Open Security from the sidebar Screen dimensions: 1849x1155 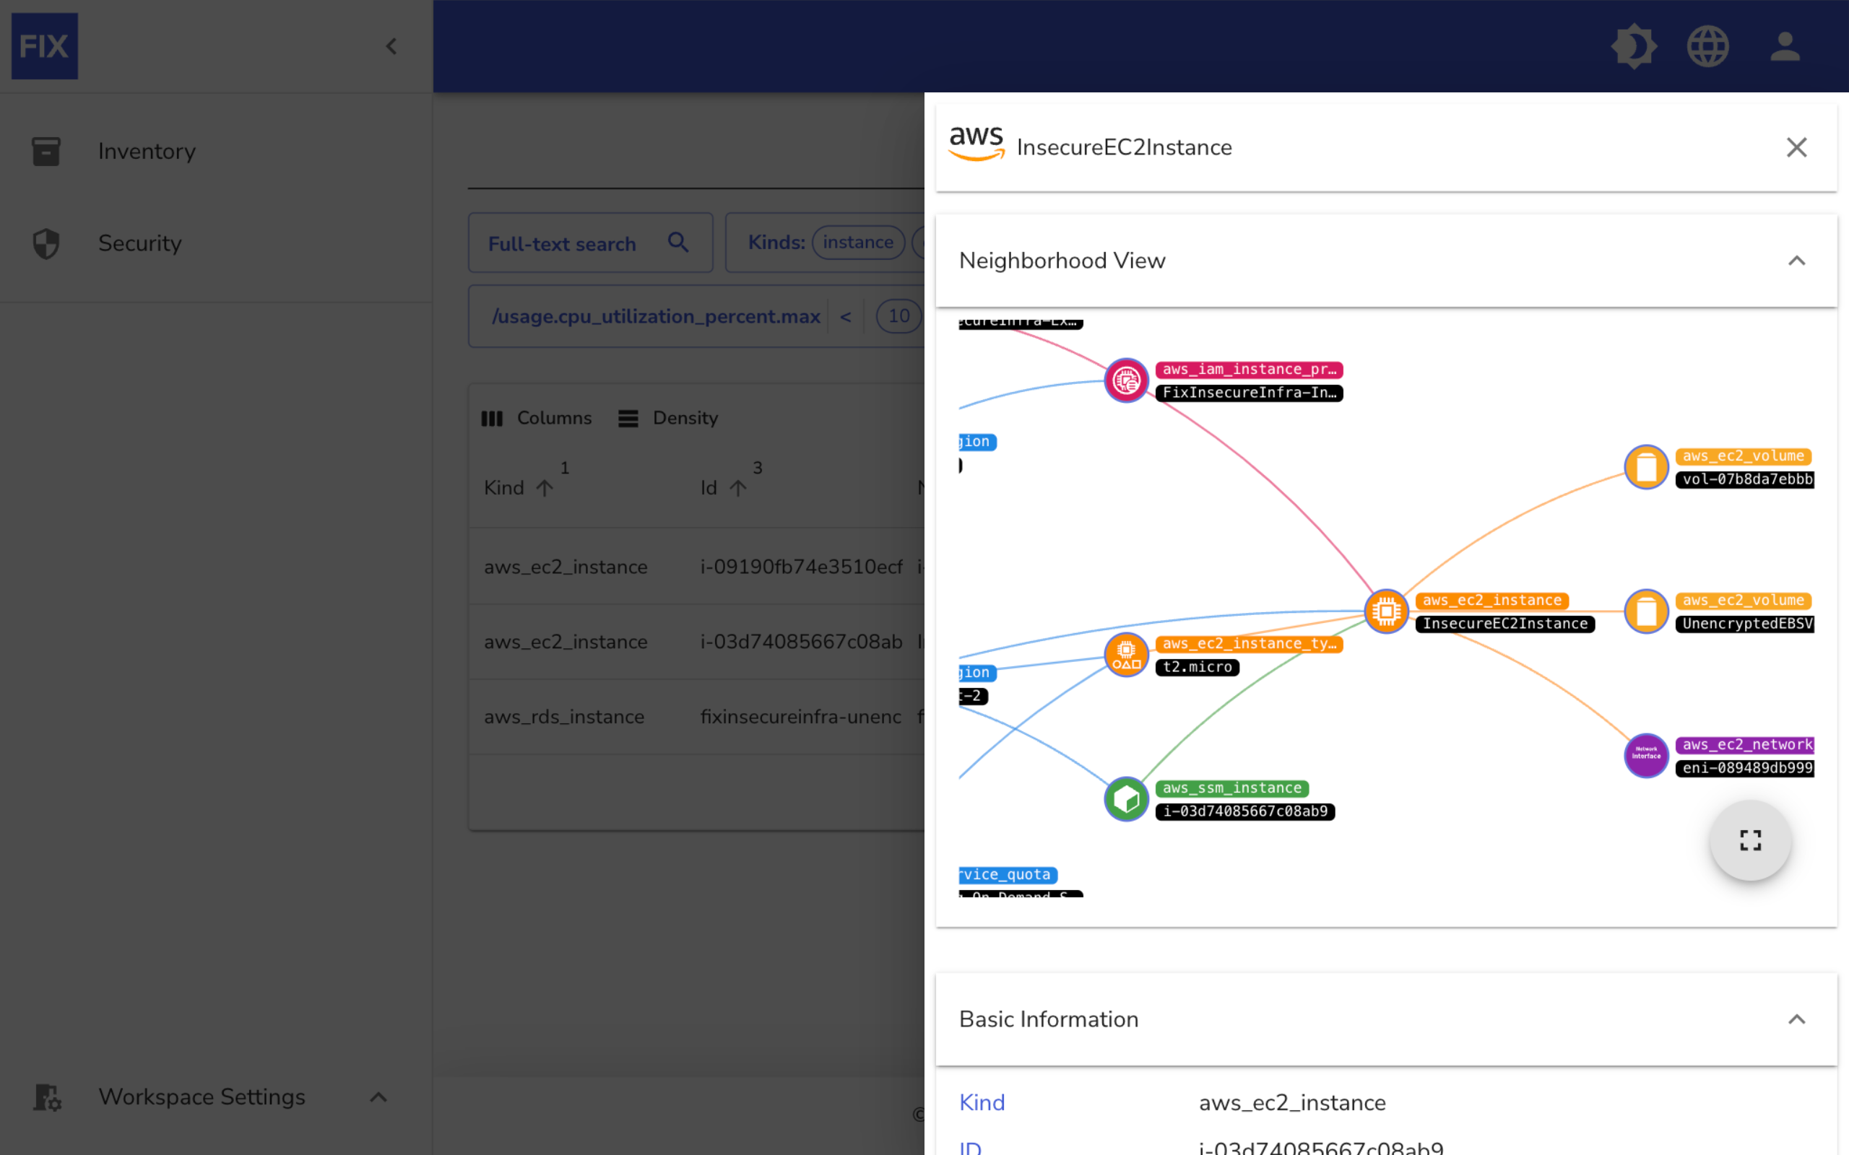pos(216,243)
